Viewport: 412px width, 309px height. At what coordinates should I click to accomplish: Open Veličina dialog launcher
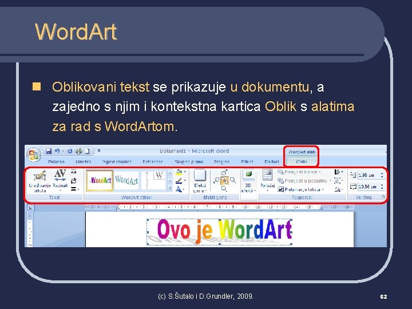383,197
